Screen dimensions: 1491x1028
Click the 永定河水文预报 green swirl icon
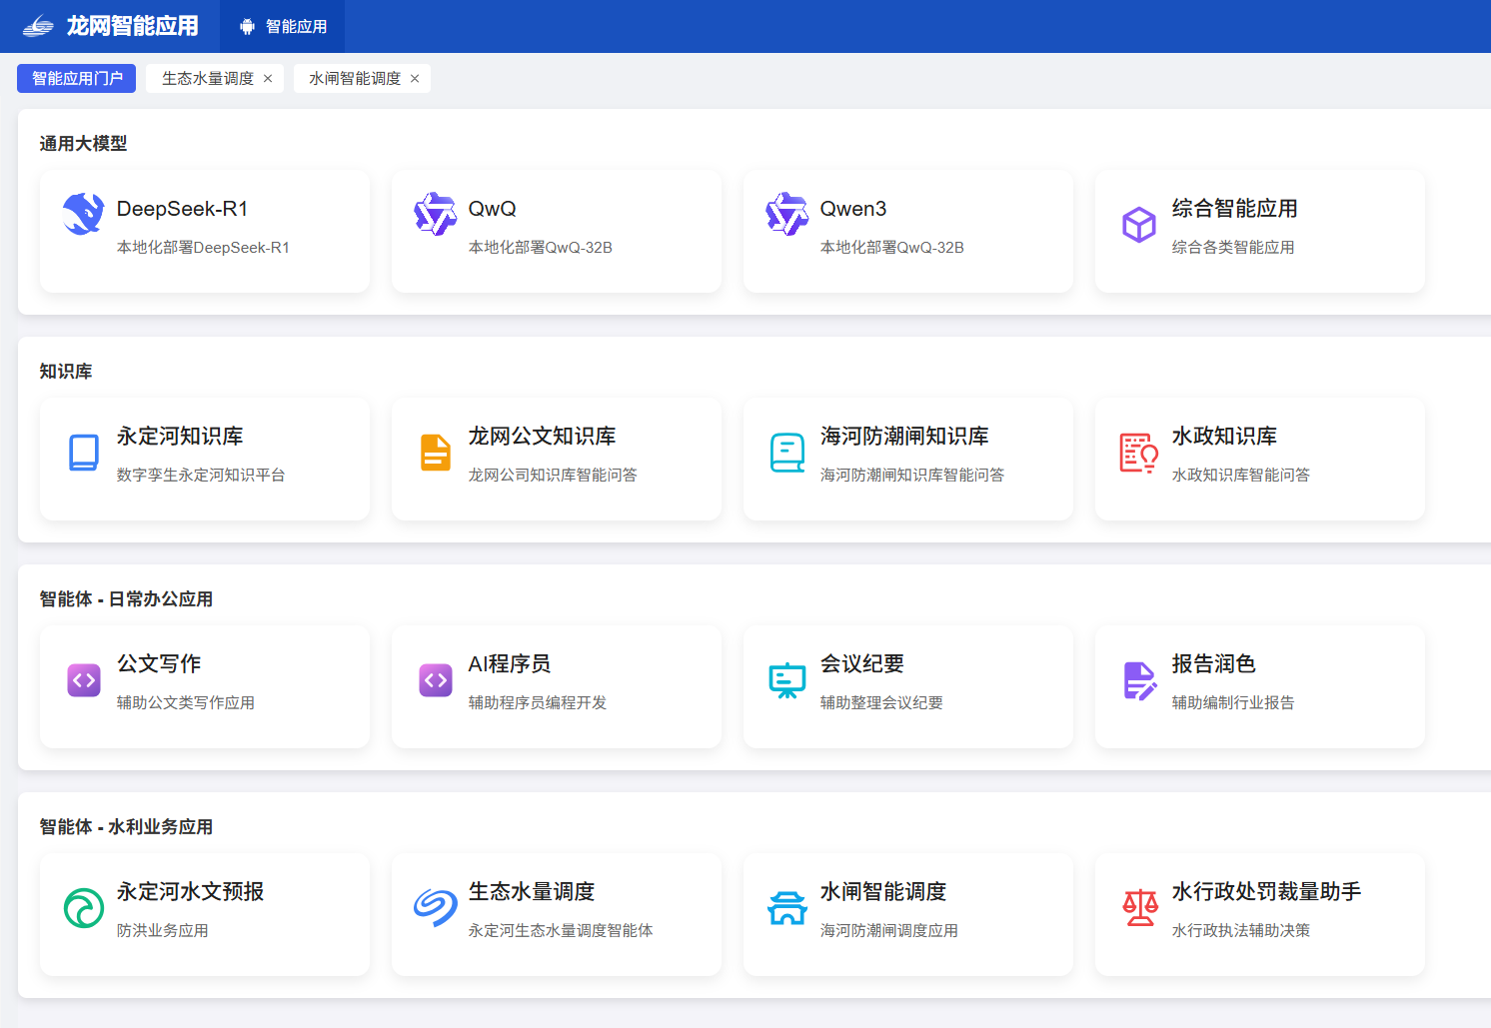click(x=84, y=908)
